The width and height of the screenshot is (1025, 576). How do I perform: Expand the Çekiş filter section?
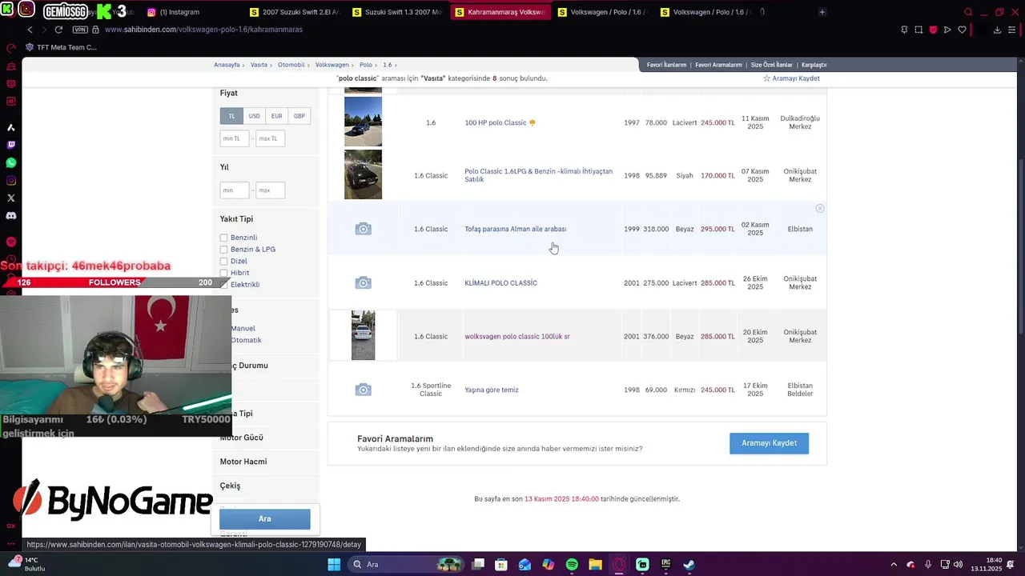[230, 486]
